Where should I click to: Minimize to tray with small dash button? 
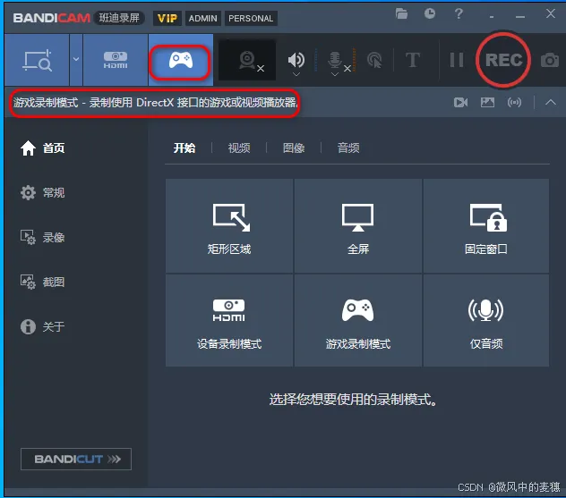tap(492, 17)
